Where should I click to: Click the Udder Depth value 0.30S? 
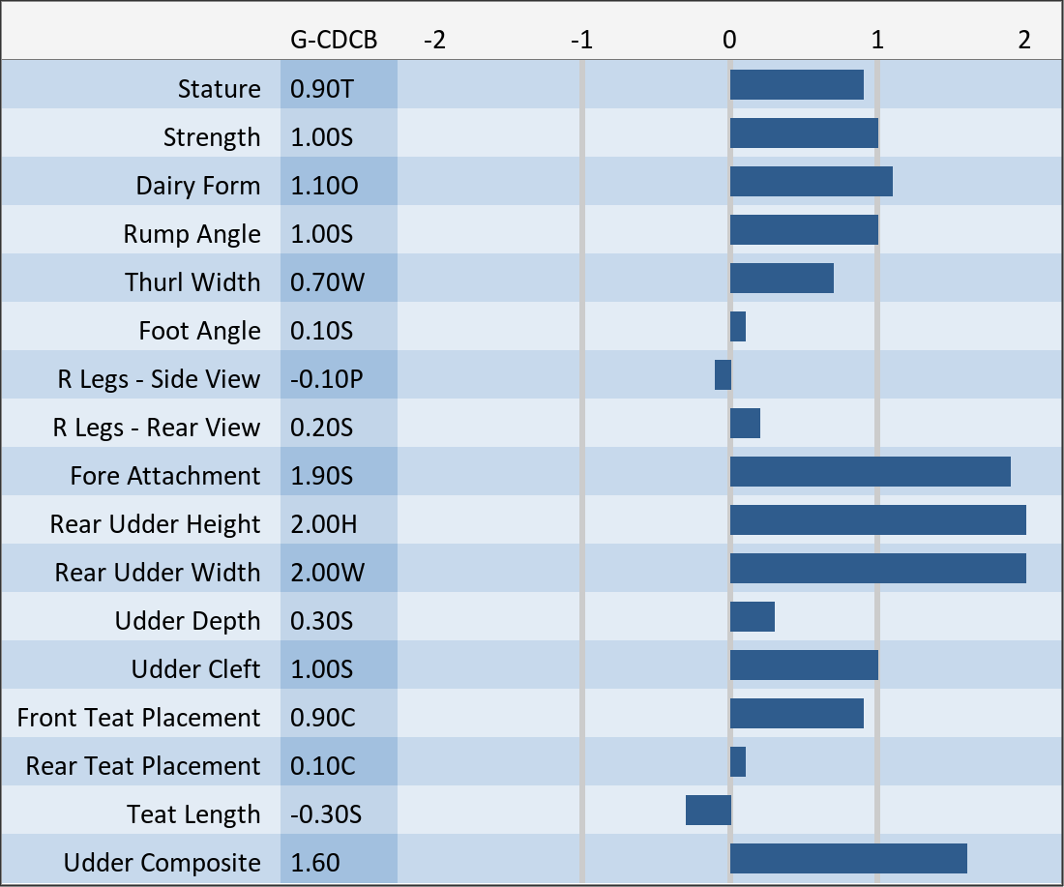tap(322, 621)
